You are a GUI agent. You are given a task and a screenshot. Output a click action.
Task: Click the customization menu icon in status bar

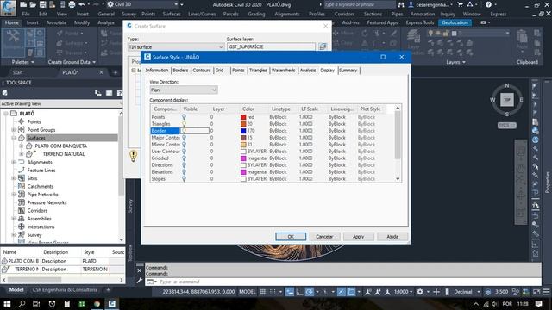(x=546, y=292)
